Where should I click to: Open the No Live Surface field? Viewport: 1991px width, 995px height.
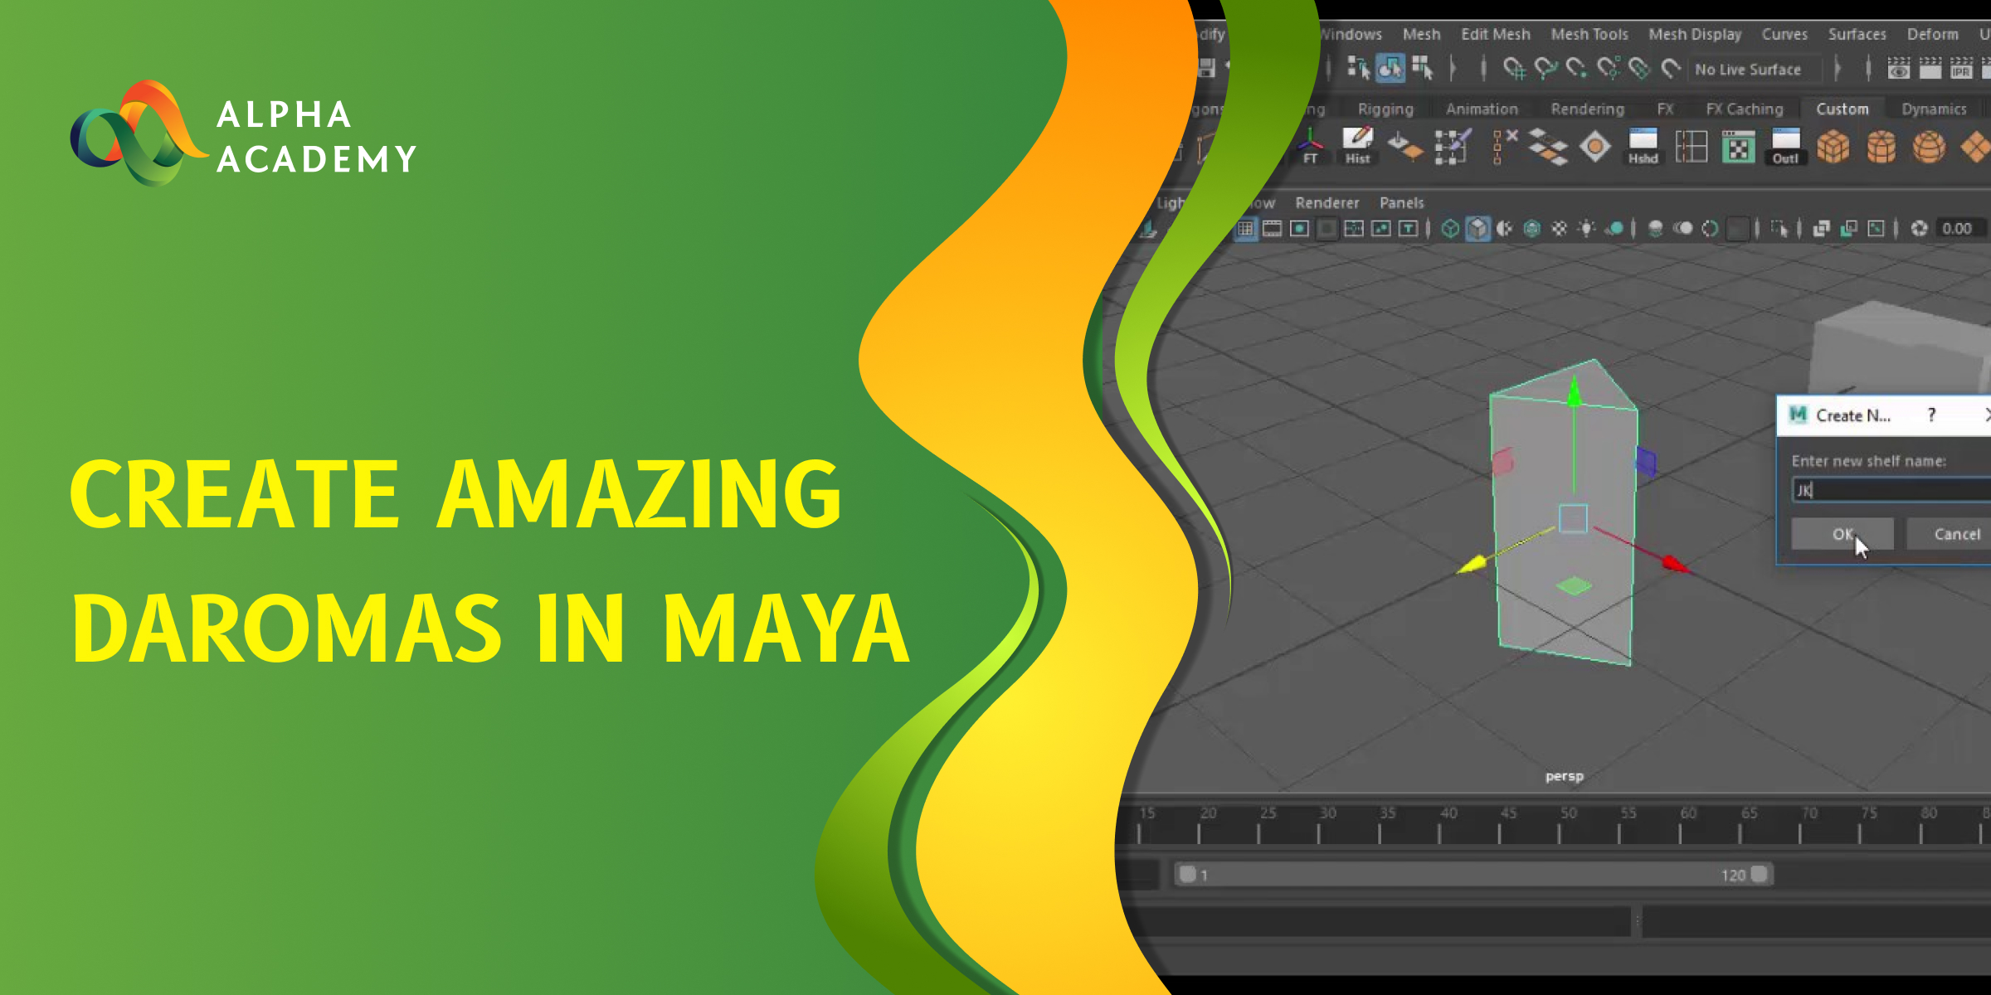pos(1749,70)
